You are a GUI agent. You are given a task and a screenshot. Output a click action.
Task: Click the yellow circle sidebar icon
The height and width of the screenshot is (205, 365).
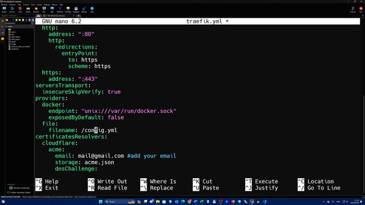click(2, 39)
